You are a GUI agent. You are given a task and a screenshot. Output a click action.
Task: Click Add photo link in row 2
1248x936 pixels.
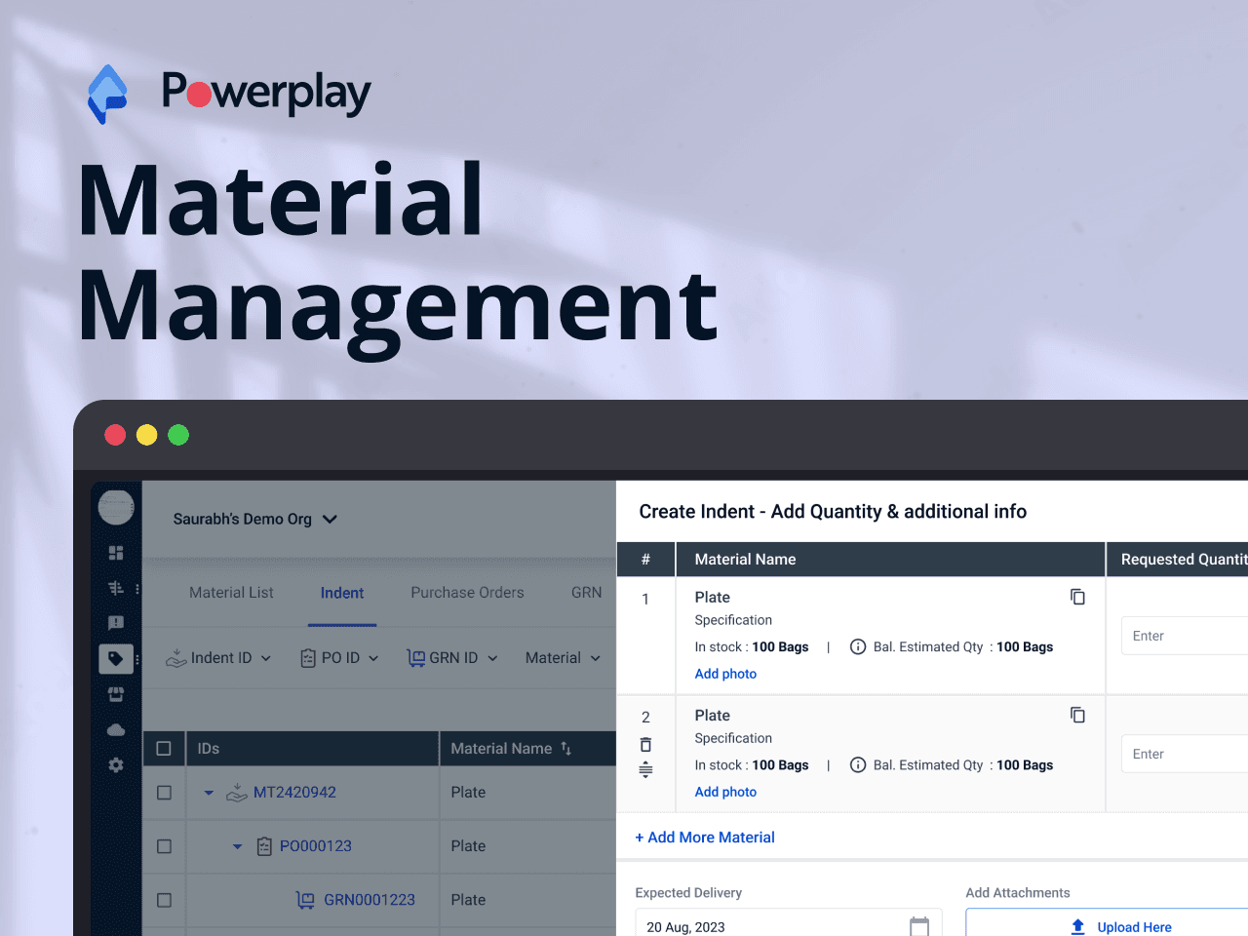[725, 792]
